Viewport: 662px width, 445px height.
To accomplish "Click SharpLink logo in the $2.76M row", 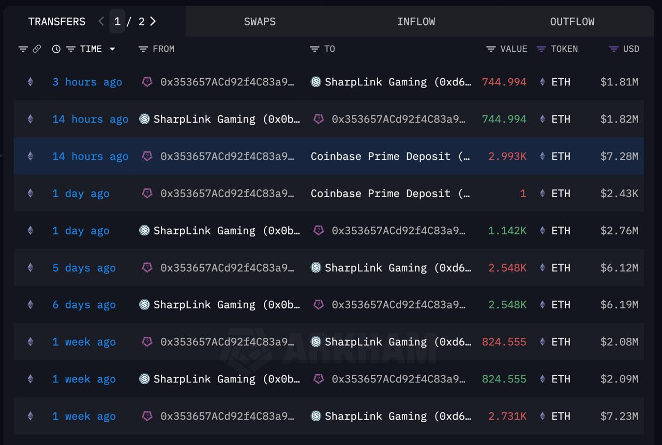I will (x=145, y=230).
